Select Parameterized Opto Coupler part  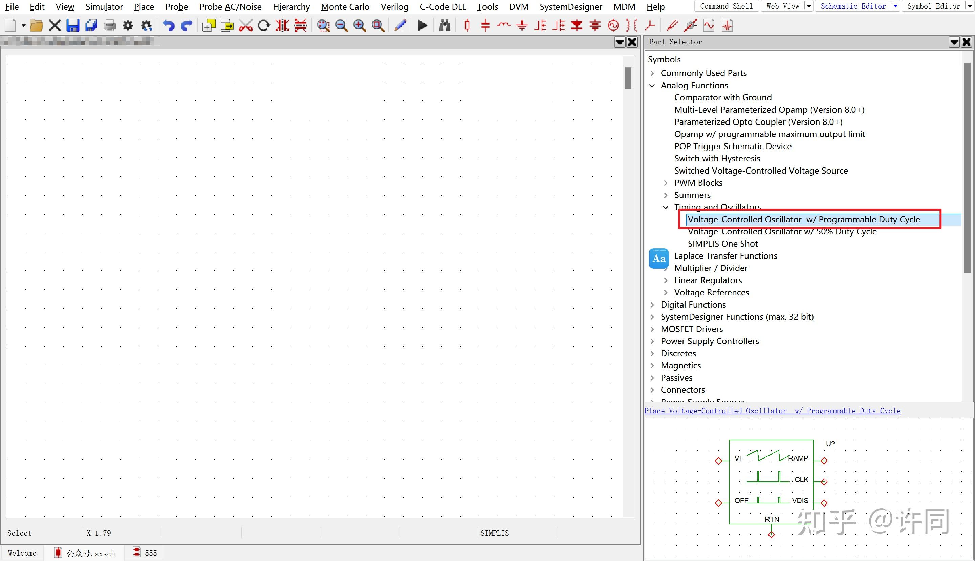pos(758,122)
